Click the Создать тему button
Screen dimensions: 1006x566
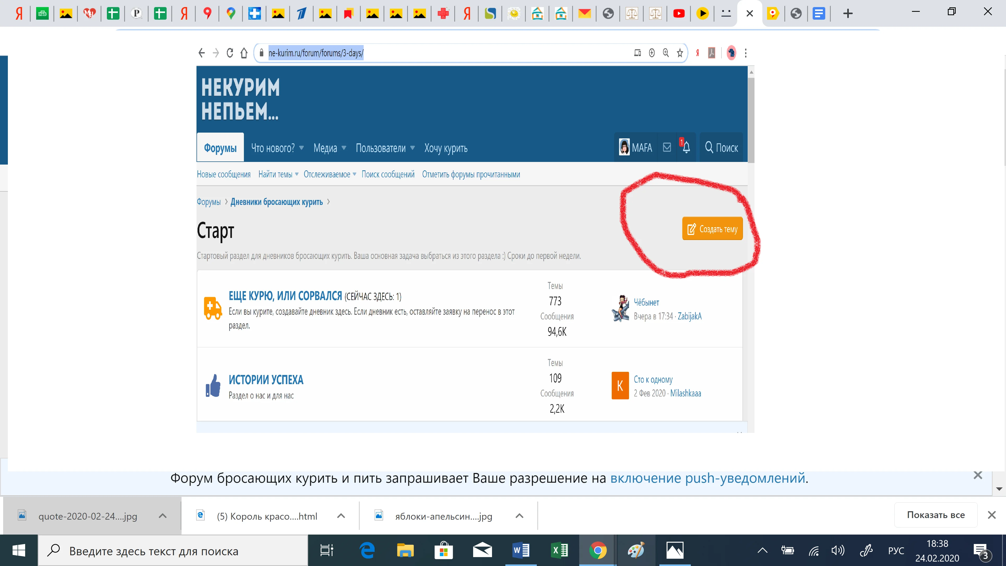[x=712, y=228]
